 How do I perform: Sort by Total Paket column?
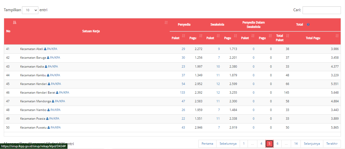pyautogui.click(x=288, y=36)
